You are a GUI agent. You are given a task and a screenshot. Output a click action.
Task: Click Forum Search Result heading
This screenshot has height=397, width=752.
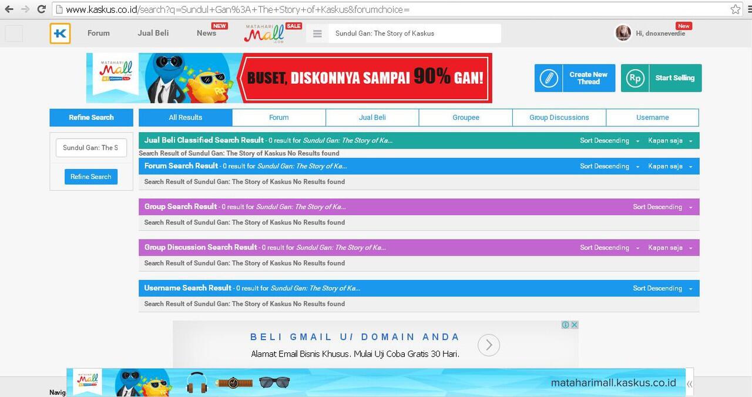point(181,166)
